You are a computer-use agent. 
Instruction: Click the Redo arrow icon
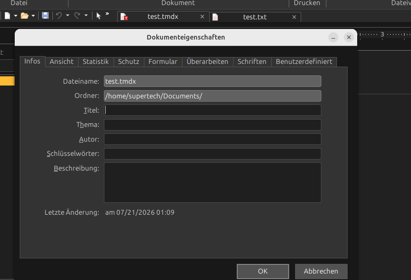[x=77, y=16]
